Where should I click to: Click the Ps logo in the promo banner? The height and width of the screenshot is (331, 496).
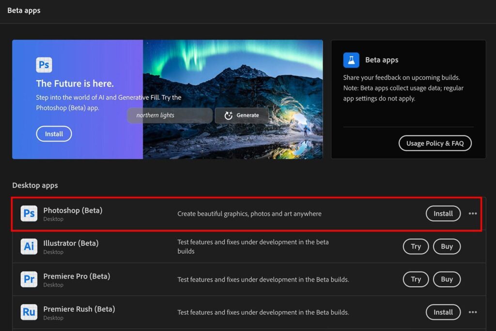(44, 65)
